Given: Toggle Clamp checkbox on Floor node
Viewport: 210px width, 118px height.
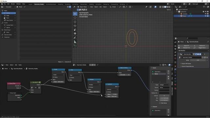Looking at the screenshot, I should [x=70, y=78].
